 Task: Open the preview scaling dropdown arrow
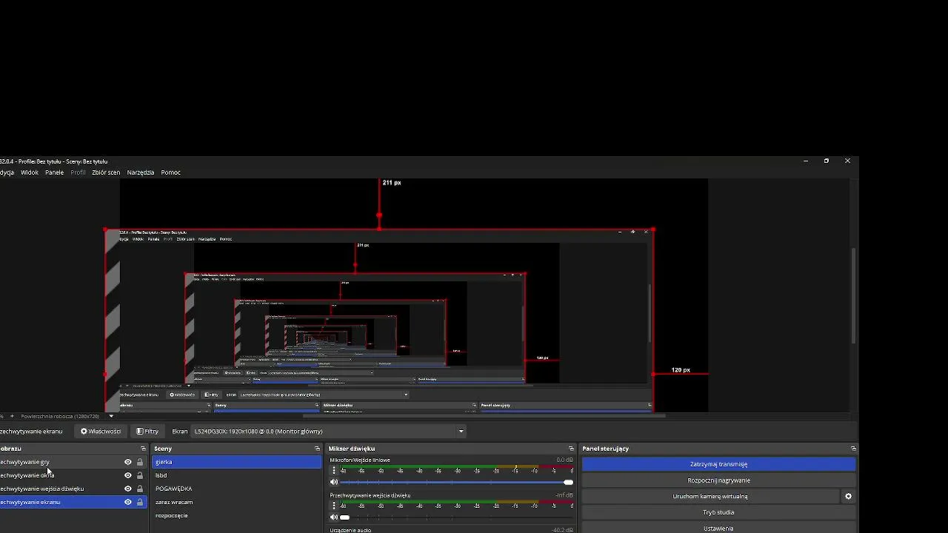pos(111,416)
